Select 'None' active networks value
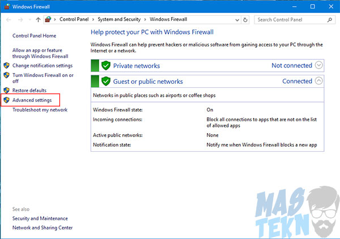 [x=212, y=135]
